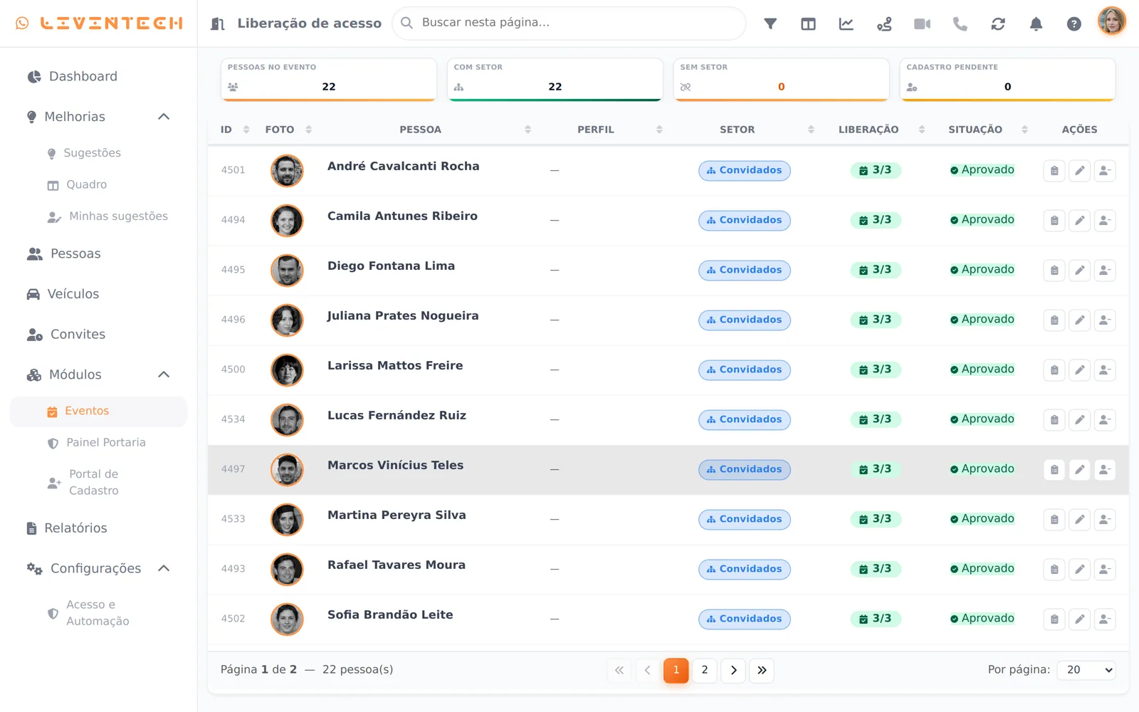Image resolution: width=1139 pixels, height=712 pixels.
Task: Open the notifications bell
Action: (x=1036, y=23)
